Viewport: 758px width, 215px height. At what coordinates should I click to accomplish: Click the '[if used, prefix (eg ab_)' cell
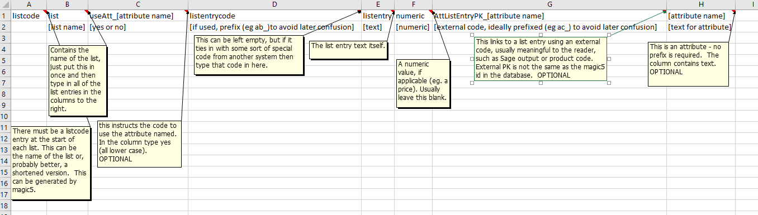(274, 27)
